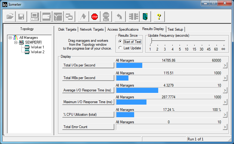Collapse SEMPERFI manager node
This screenshot has width=234, height=144.
16,42
